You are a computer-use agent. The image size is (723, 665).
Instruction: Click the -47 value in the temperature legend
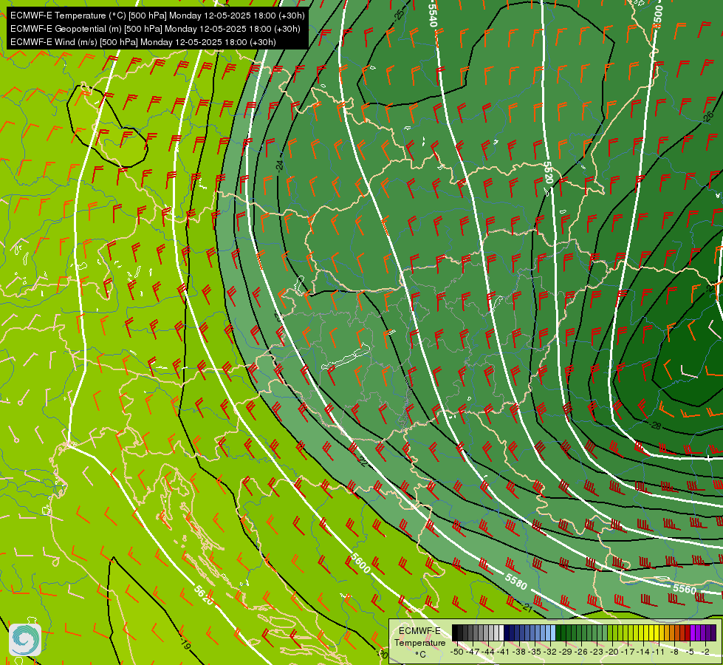473,652
